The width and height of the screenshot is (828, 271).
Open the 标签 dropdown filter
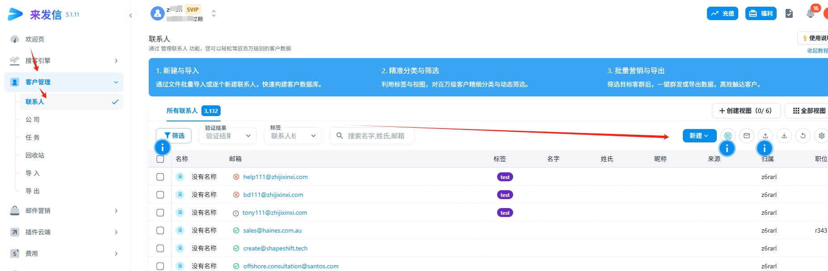tap(293, 136)
